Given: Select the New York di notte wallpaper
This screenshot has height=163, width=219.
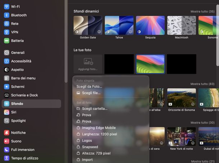Looking at the screenshot, I should (x=182, y=136).
